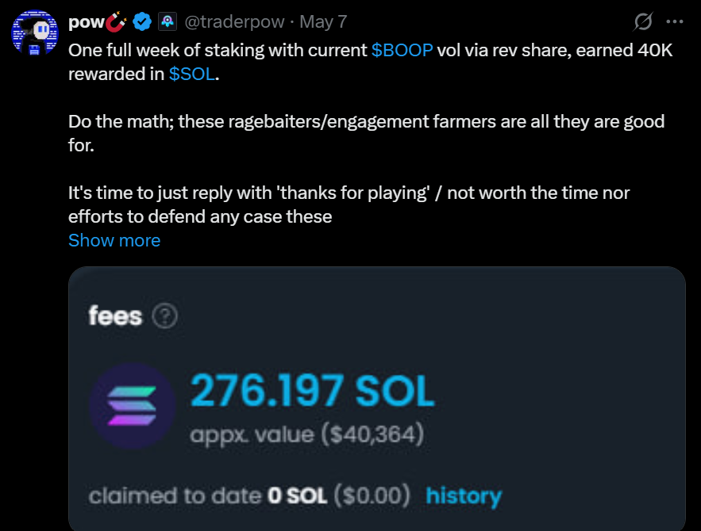Open the @traderpow handle link
Viewport: 701px width, 531px height.
pyautogui.click(x=234, y=22)
